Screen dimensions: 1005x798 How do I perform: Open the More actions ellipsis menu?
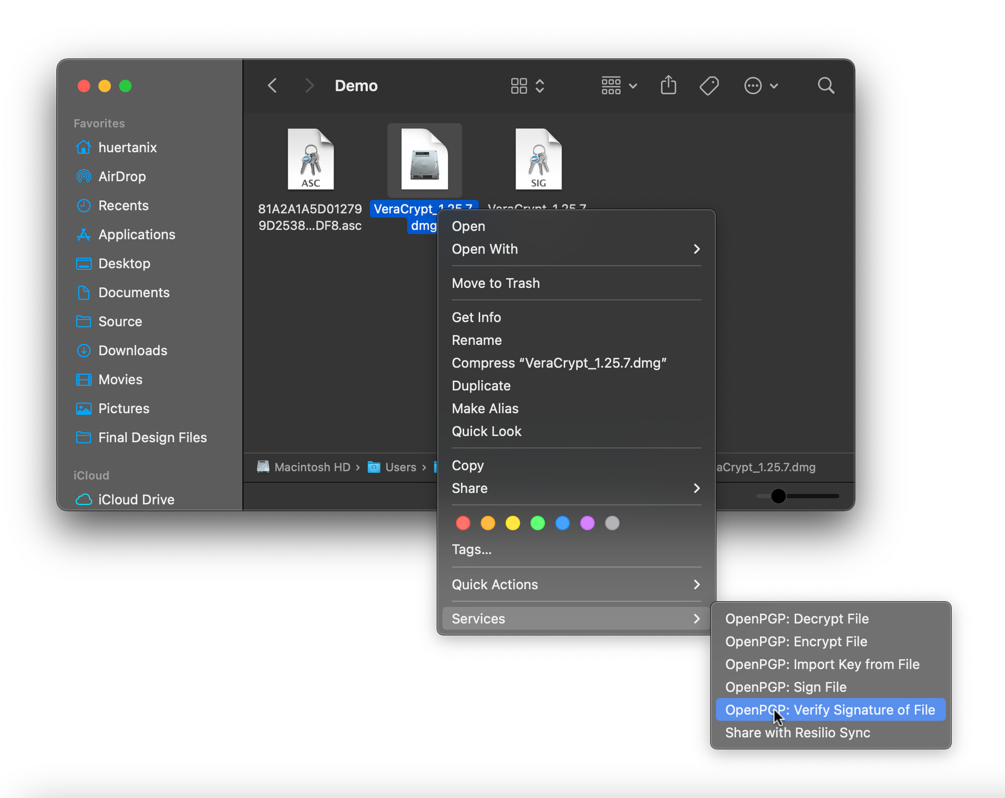761,86
